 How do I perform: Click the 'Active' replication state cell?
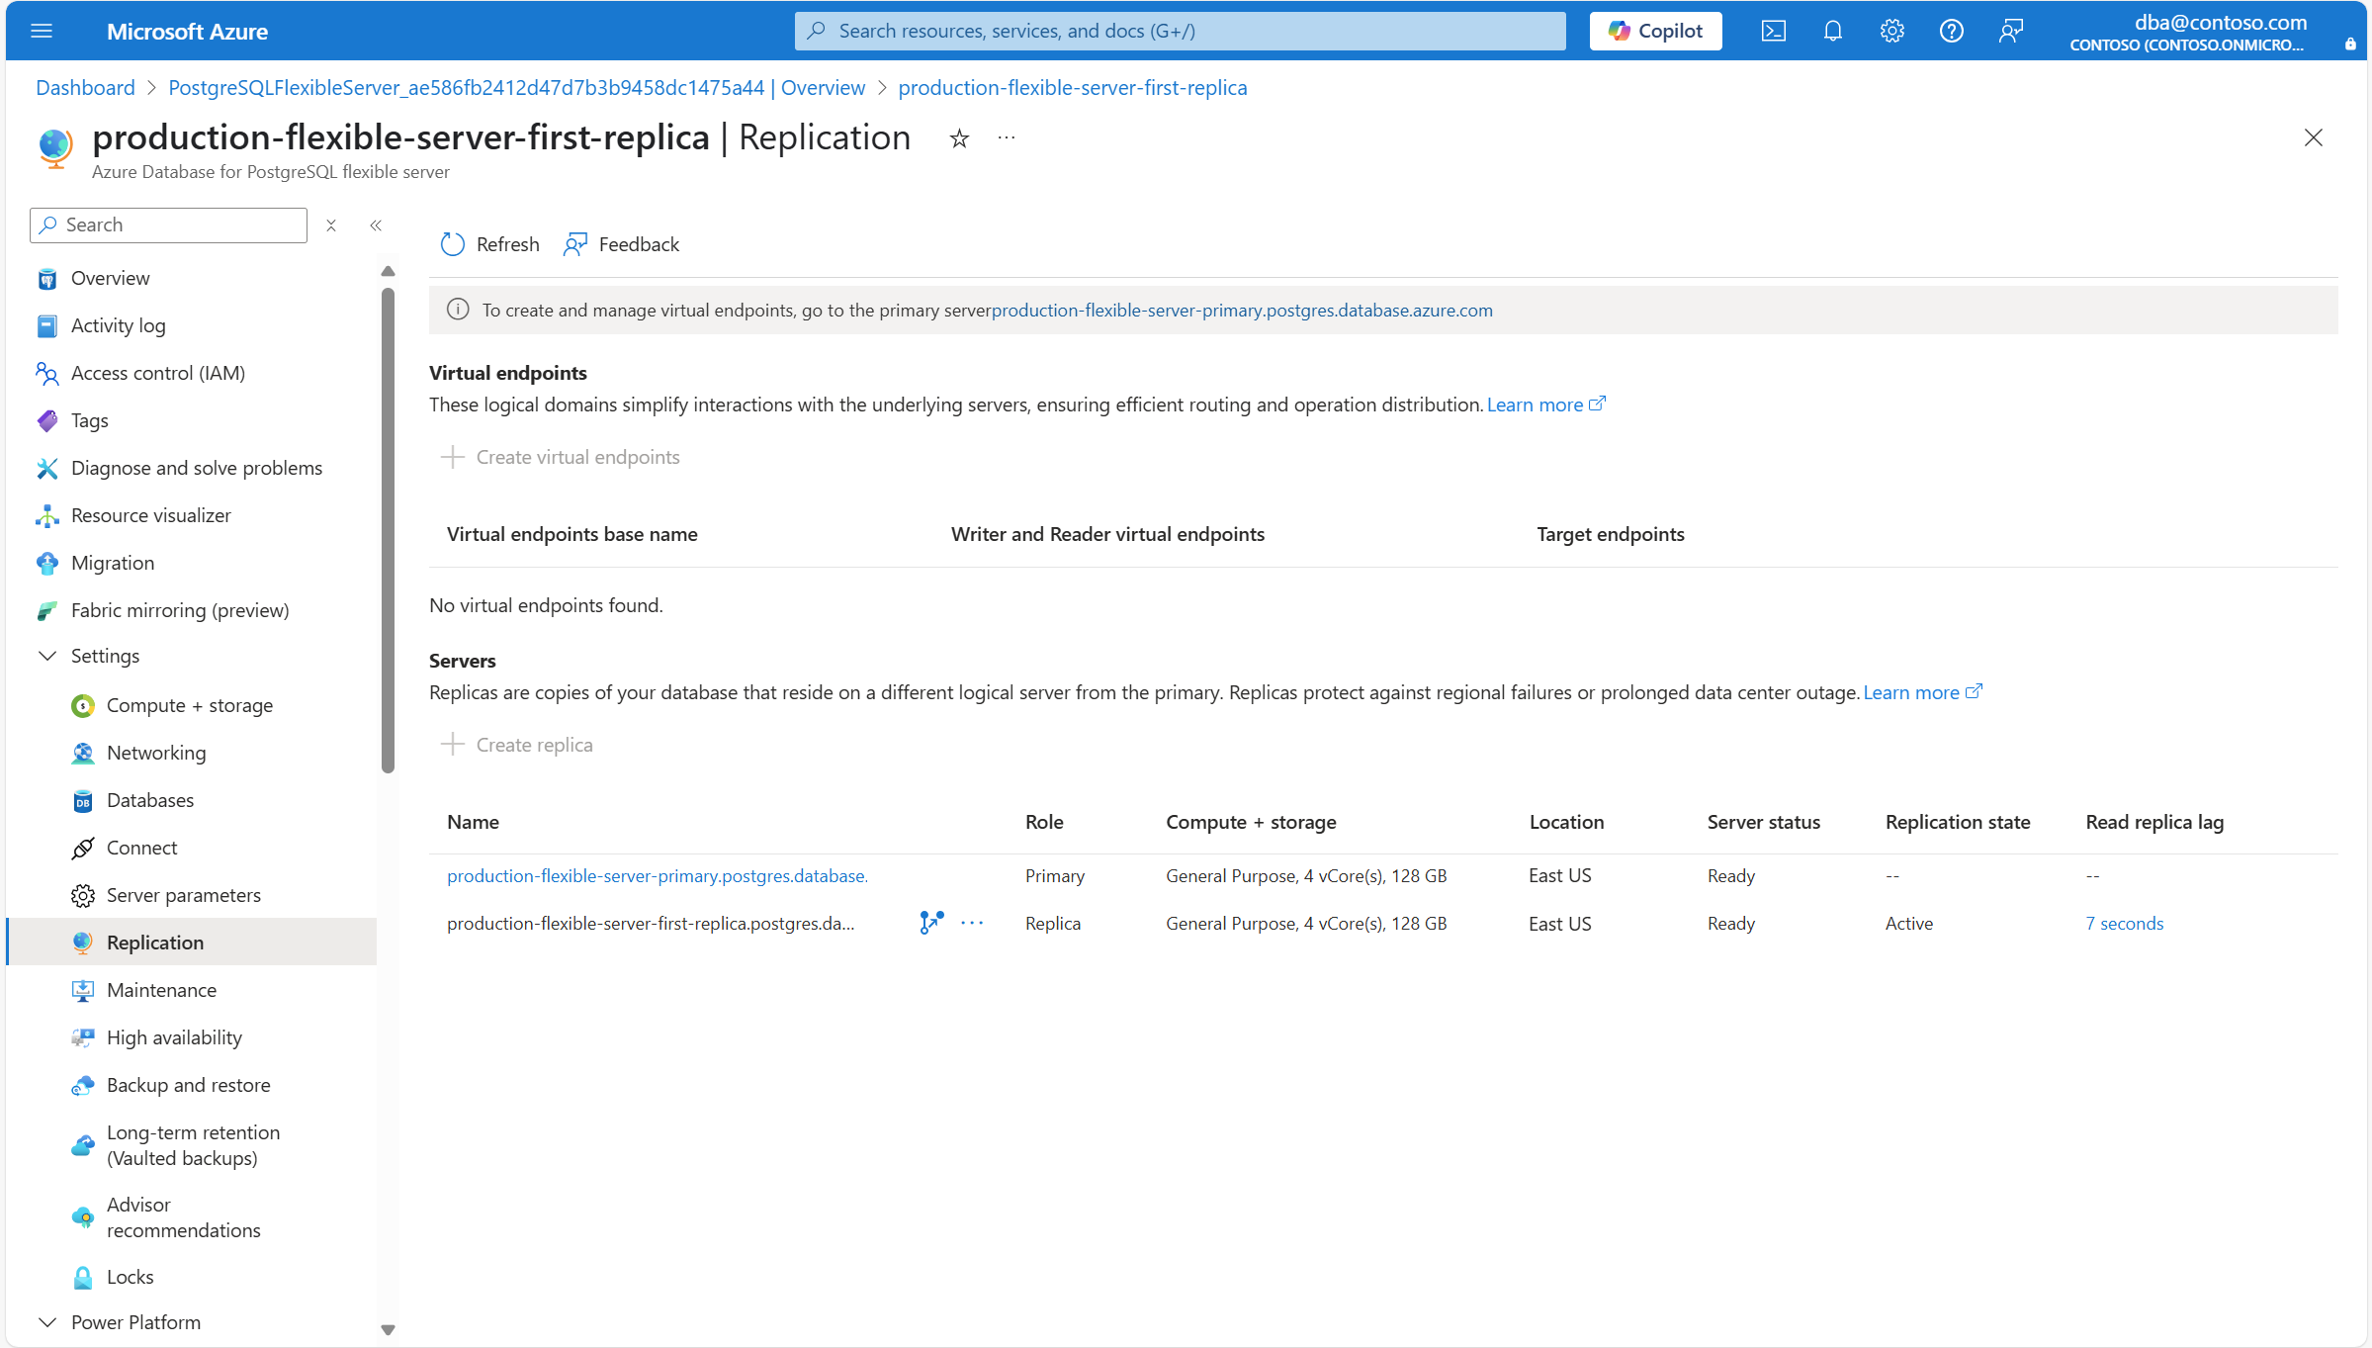1909,923
